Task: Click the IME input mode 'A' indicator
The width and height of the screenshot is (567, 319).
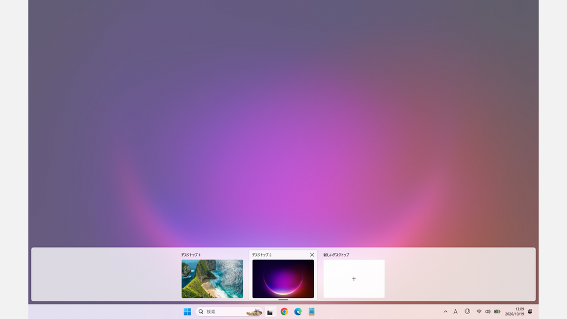Action: [456, 311]
